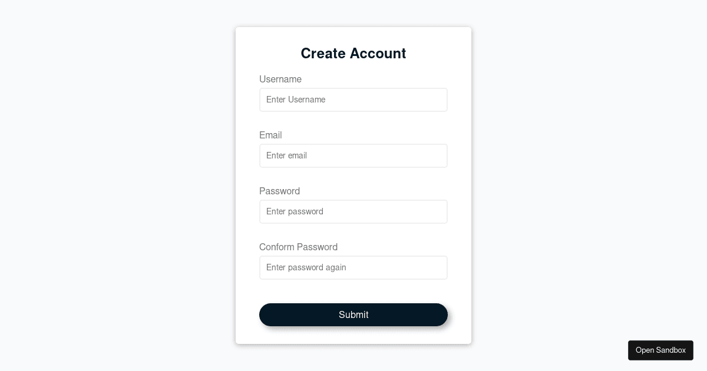
Task: Select the Password label text
Action: point(279,191)
